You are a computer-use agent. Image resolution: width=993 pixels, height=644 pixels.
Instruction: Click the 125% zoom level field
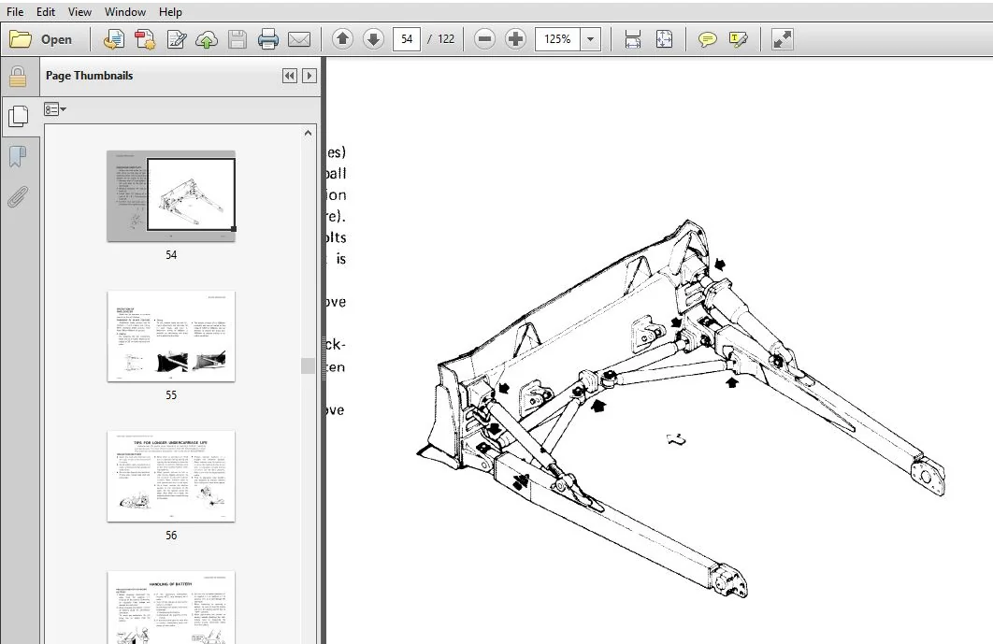(x=557, y=39)
